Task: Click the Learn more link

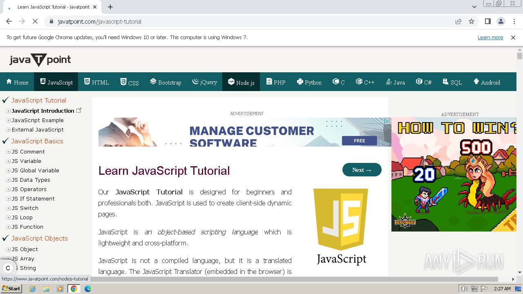Action: point(490,38)
